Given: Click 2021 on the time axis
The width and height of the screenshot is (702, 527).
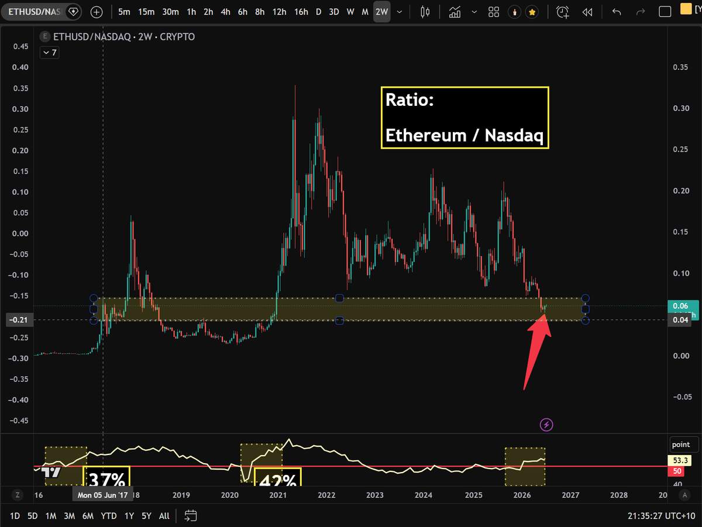Looking at the screenshot, I should [x=277, y=495].
